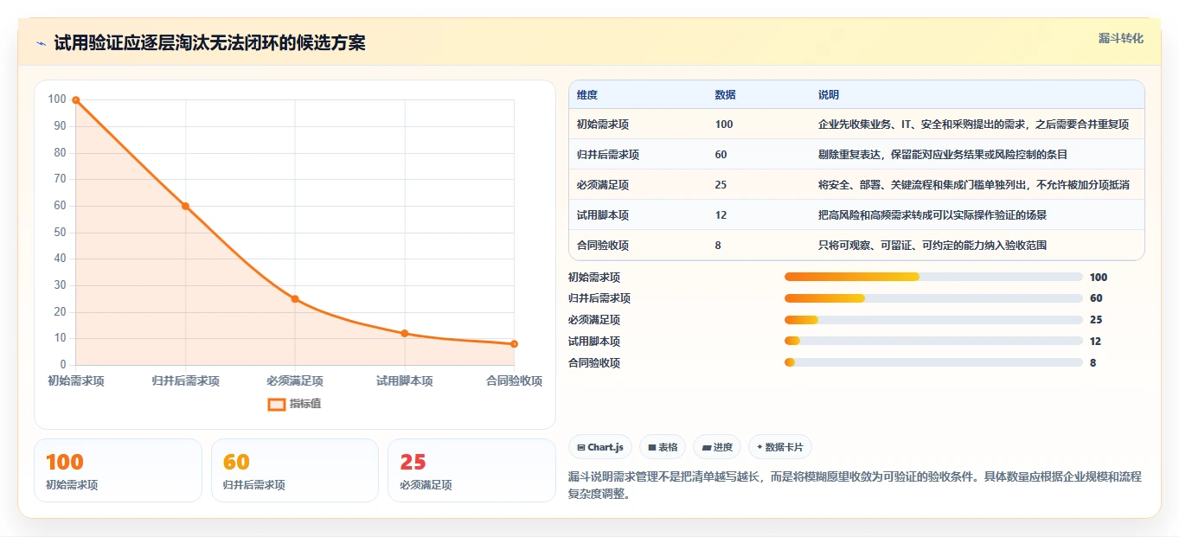
Task: Click the description starting 企业先收集业务
Action: pos(974,125)
